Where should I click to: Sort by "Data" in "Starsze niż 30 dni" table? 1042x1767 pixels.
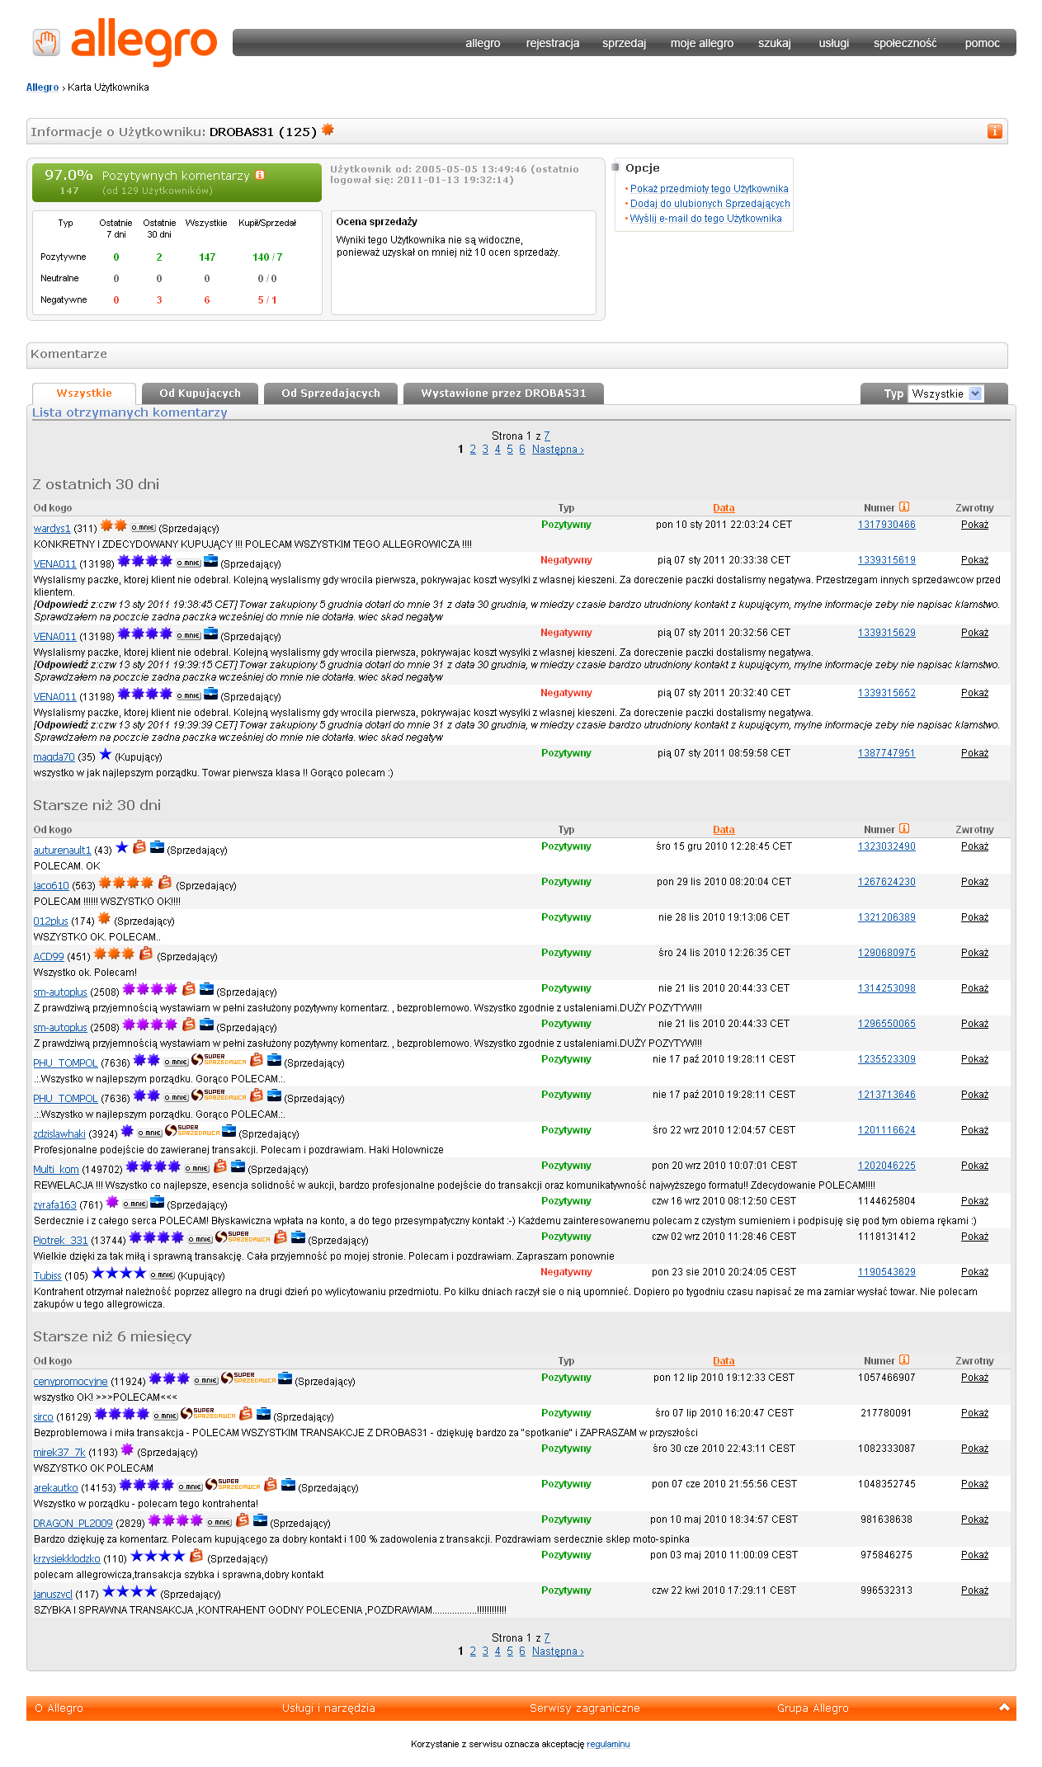tap(724, 830)
